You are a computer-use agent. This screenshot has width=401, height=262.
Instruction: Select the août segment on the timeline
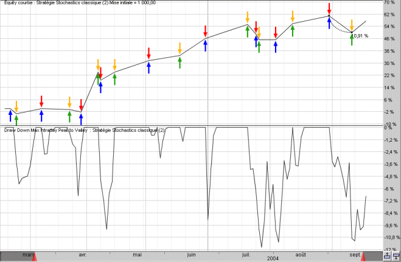[x=301, y=255]
